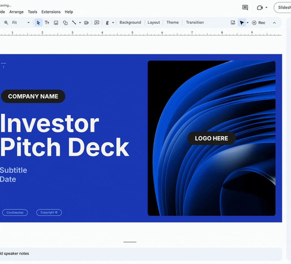Screen dimensions: 291x264
Task: Click the Background button
Action: 130,22
